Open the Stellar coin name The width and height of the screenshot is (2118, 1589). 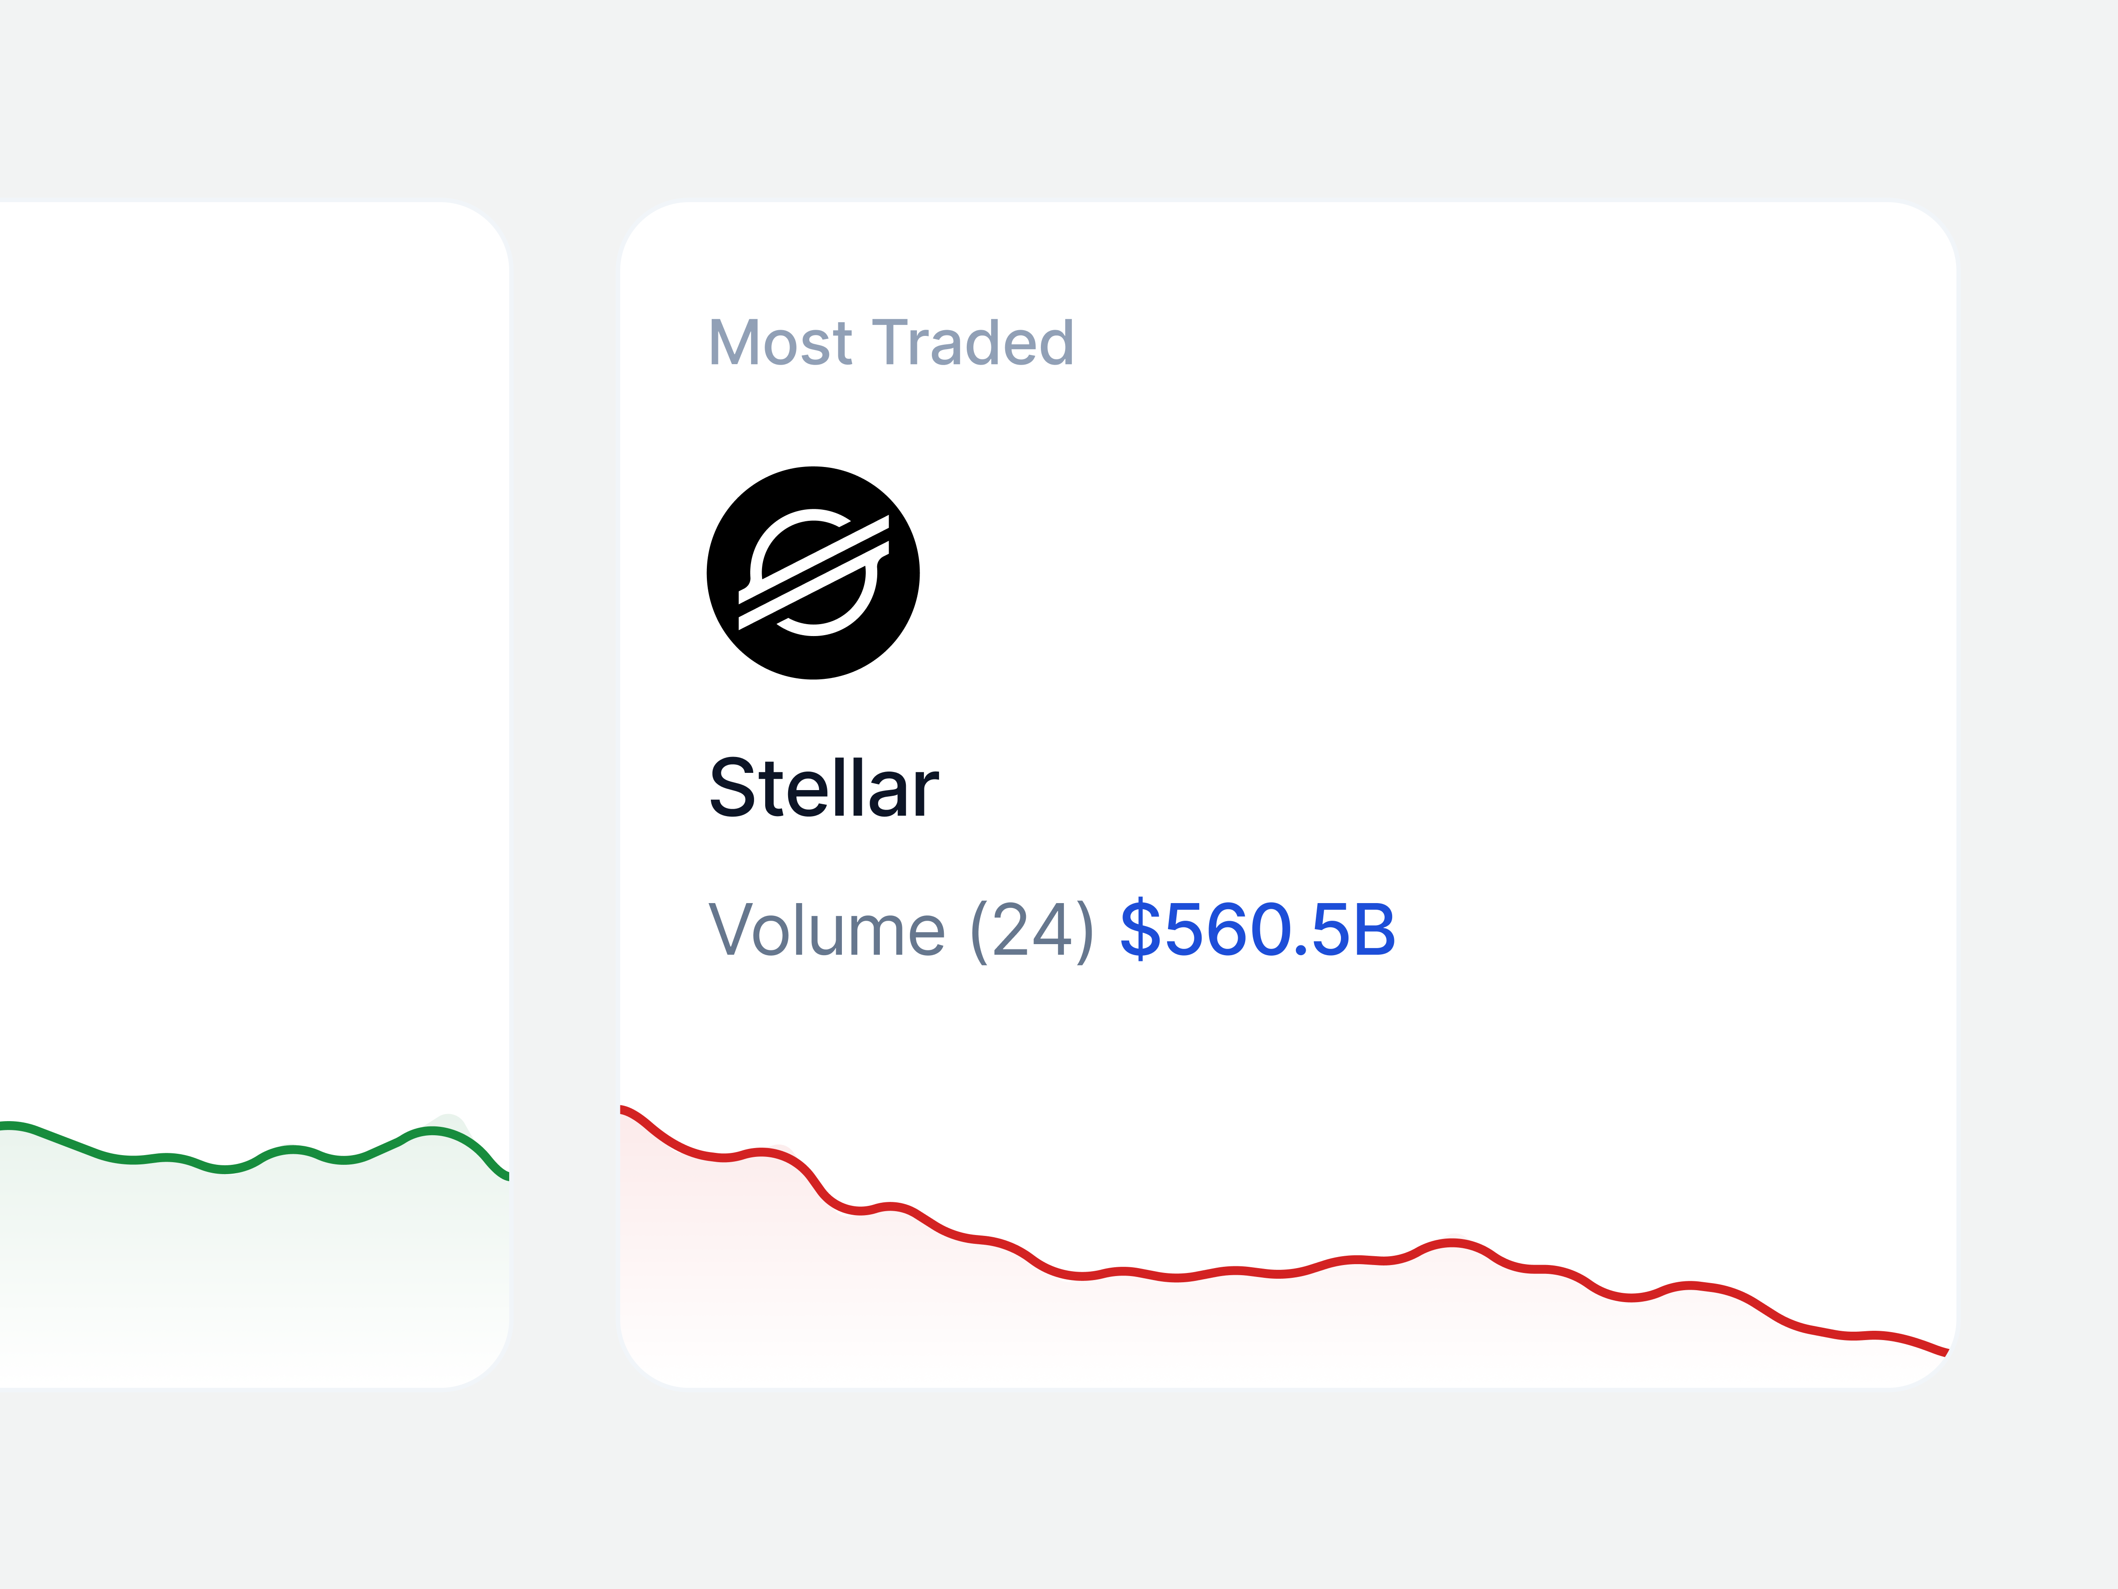823,787
